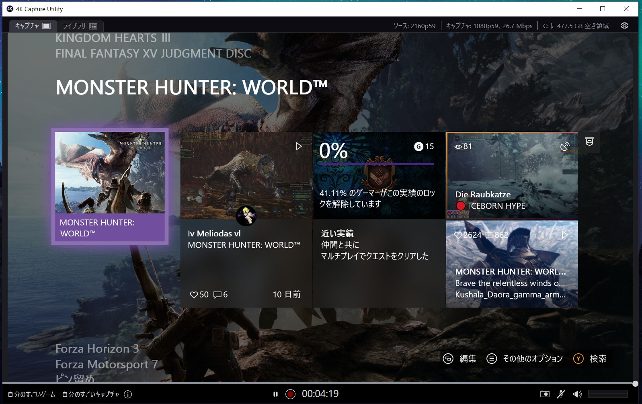Click the 477.5 GB free space text

(576, 26)
